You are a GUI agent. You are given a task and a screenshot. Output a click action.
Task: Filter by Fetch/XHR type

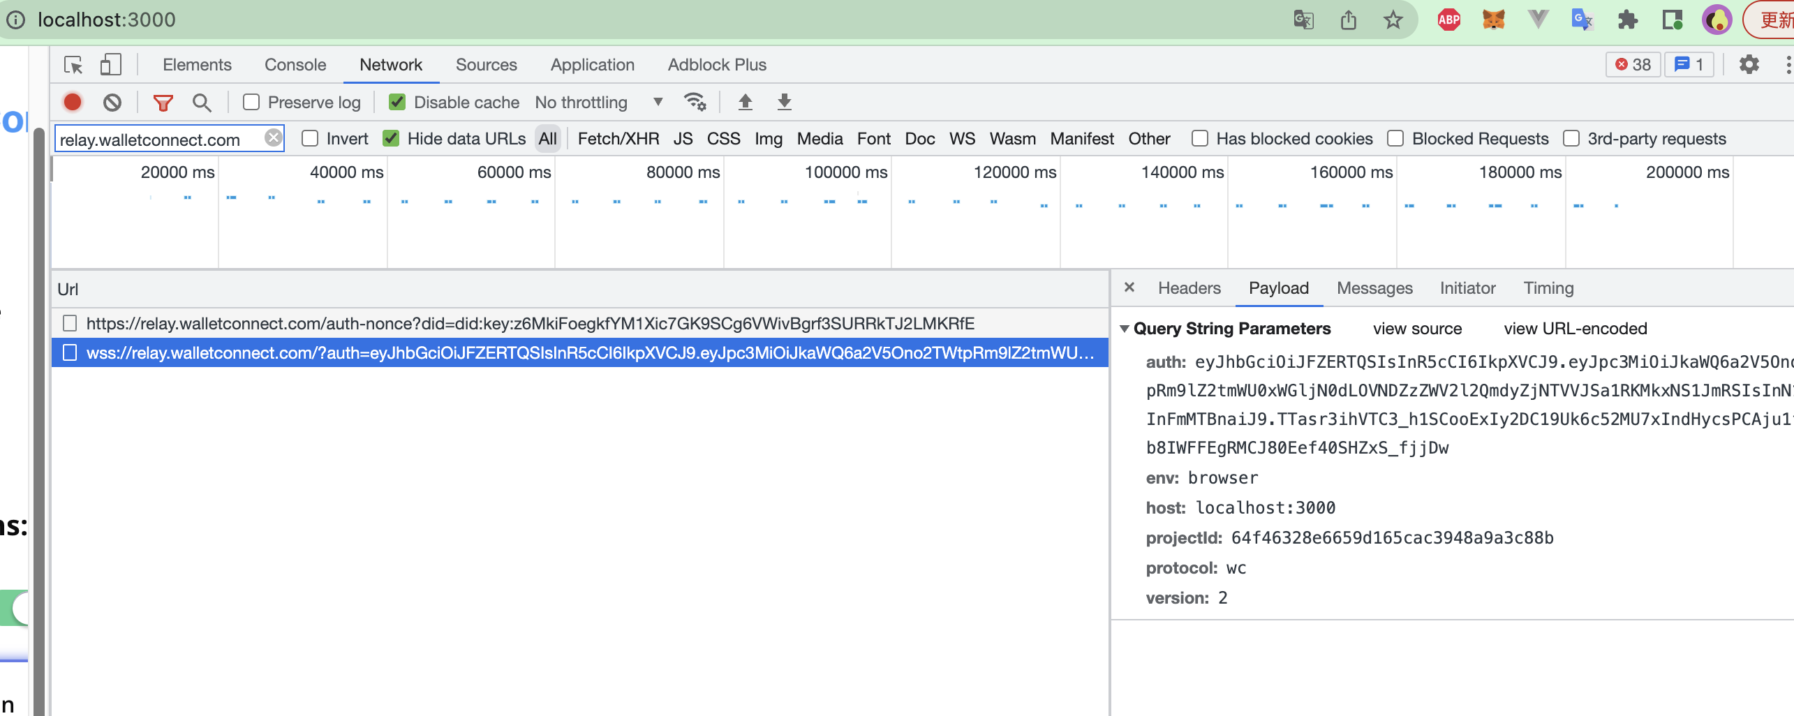(618, 139)
